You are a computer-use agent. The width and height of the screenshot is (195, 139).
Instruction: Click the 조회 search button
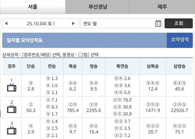179,23
